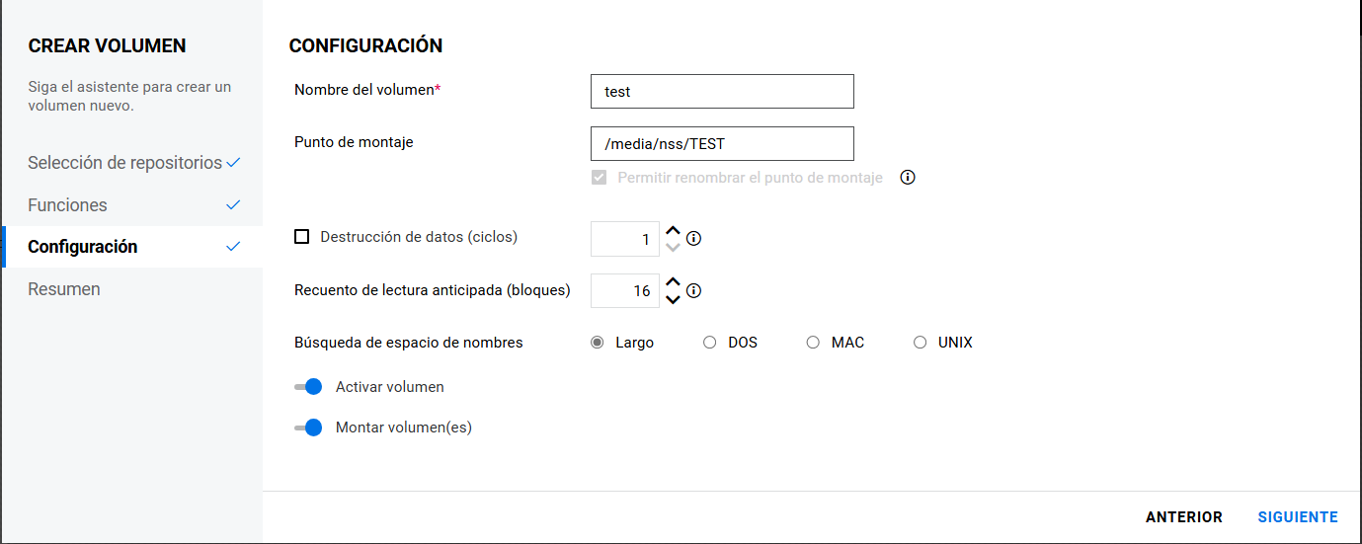Focus the Punto de montaje input field
This screenshot has height=544, width=1362.
click(721, 144)
